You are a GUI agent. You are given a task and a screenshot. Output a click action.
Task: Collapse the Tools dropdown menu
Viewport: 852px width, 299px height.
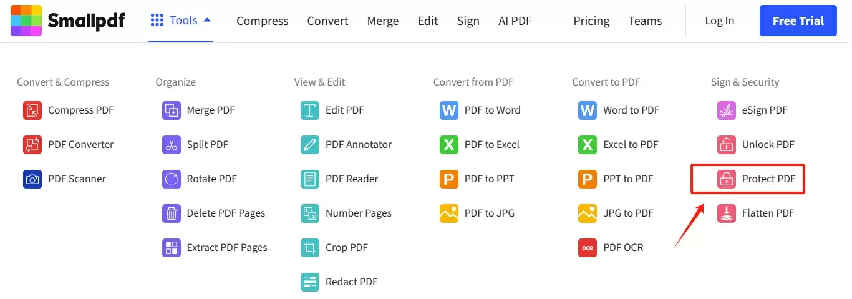click(x=181, y=21)
